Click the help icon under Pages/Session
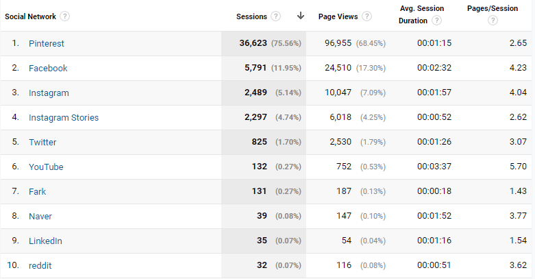 coord(493,21)
